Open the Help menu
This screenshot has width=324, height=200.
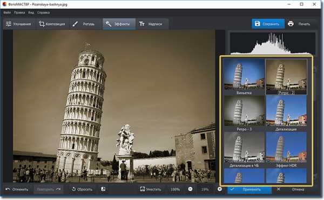[x=43, y=12]
